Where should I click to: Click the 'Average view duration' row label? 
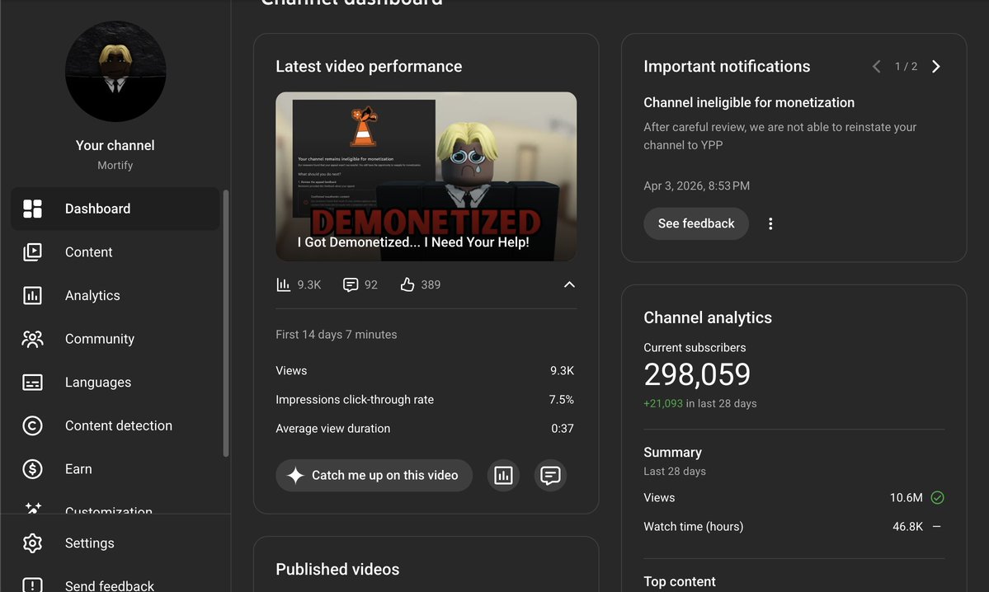[x=332, y=429]
